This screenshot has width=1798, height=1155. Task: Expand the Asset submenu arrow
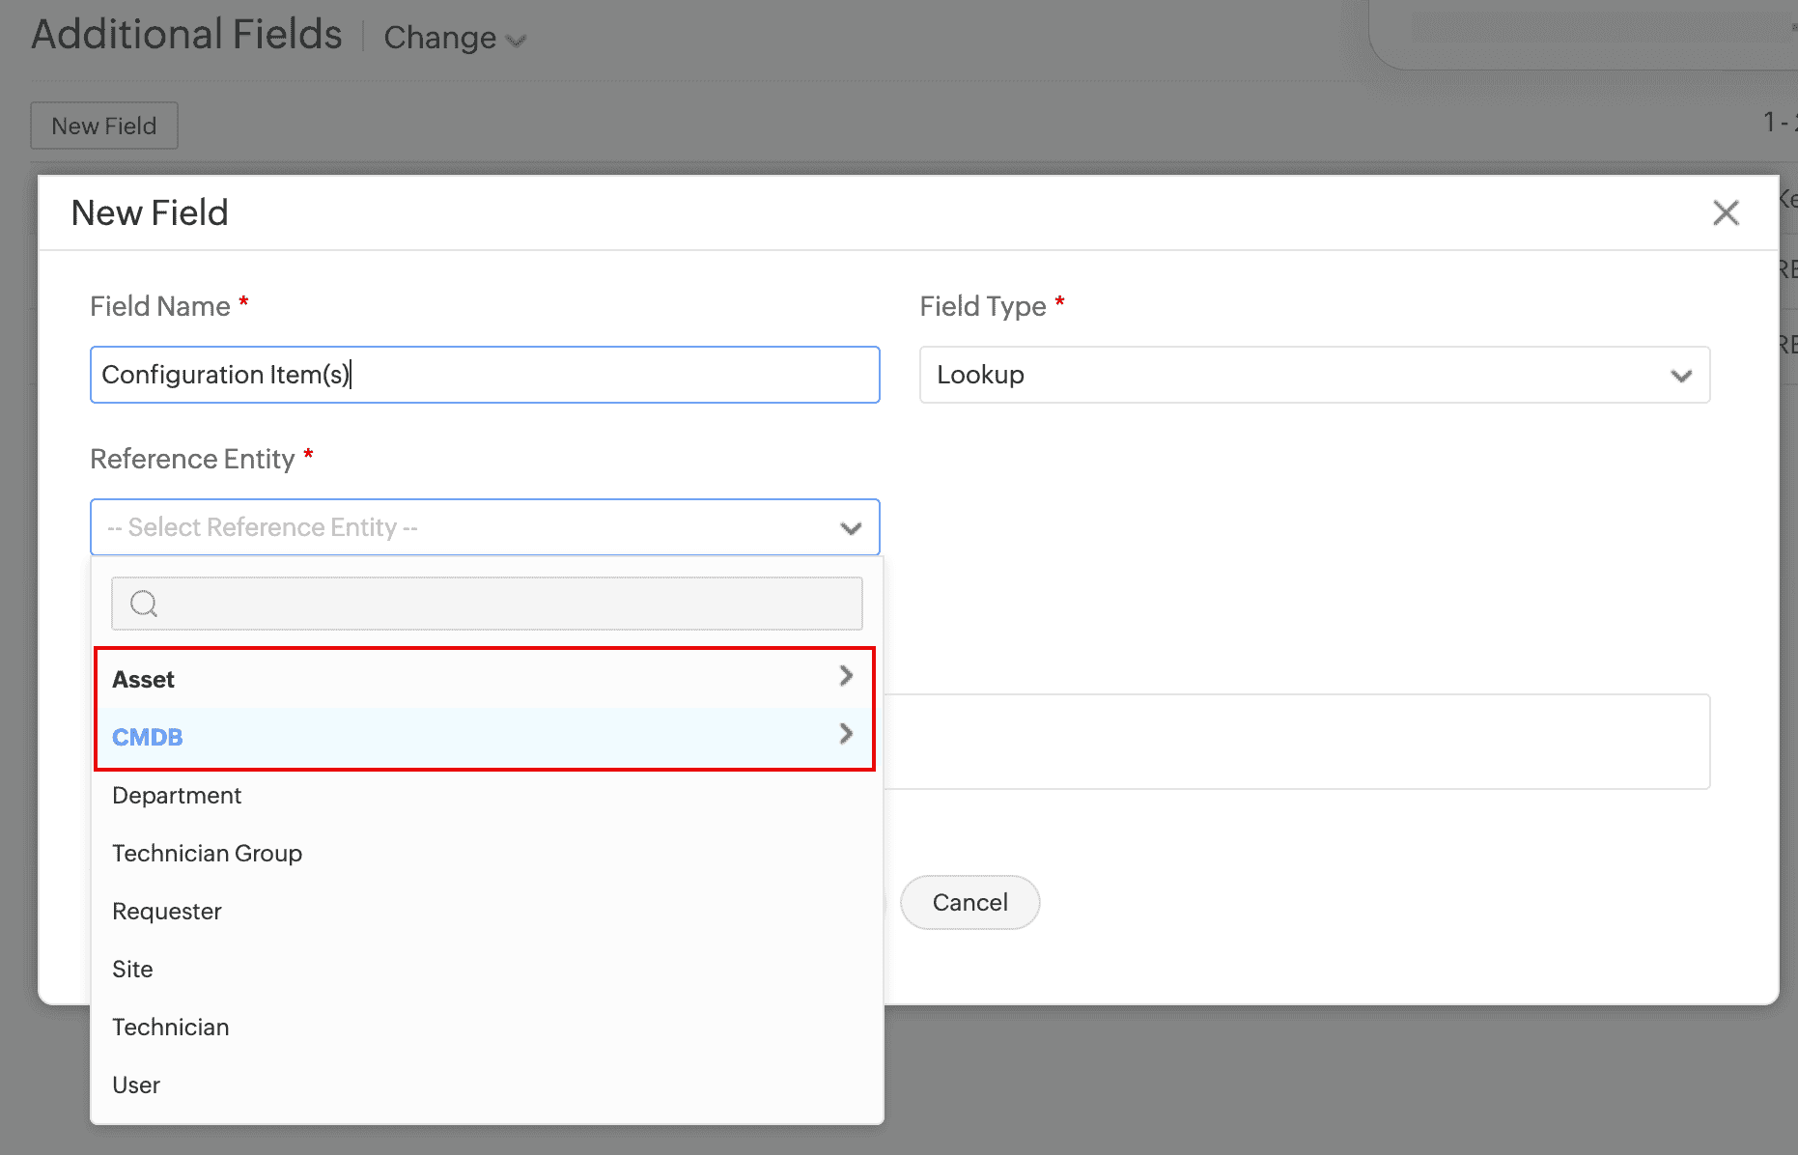846,676
